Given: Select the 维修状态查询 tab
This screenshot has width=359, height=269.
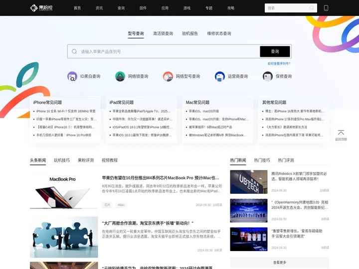Looking at the screenshot, I should pos(219,33).
